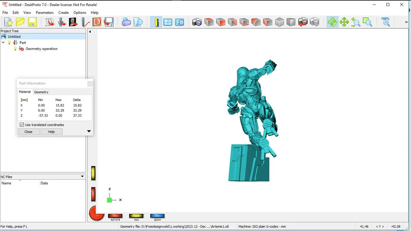411x231 pixels.
Task: Select the cube view with red top face
Action: click(209, 22)
